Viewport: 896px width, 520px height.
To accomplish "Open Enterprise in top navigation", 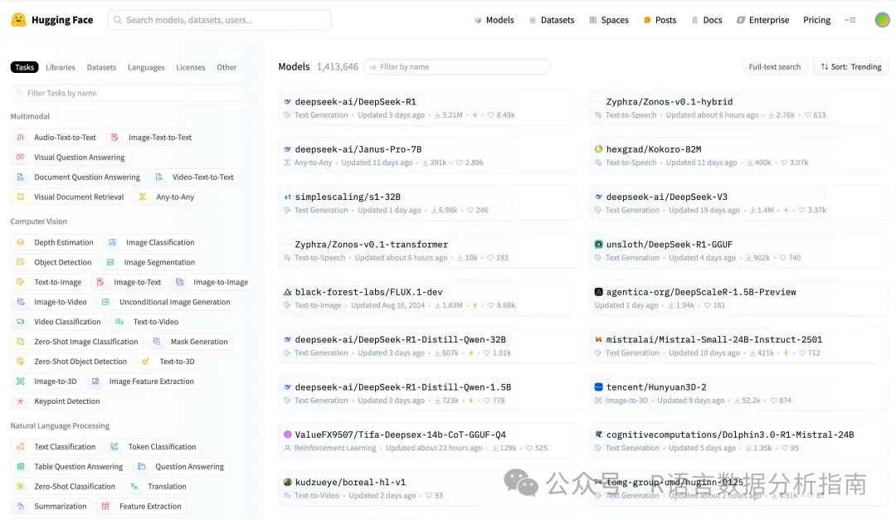I will (763, 20).
